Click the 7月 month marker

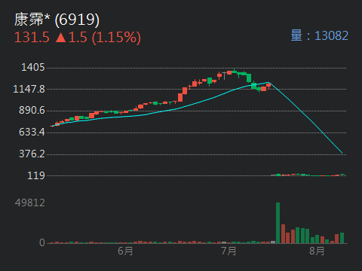coord(229,251)
